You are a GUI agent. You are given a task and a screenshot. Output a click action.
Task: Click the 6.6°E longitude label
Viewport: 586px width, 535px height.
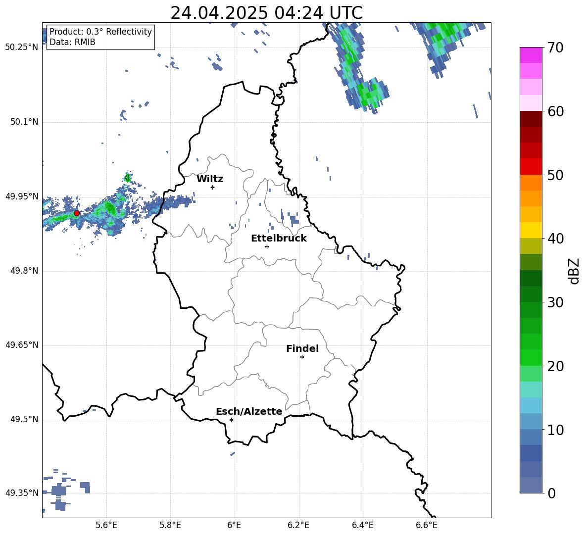point(427,525)
